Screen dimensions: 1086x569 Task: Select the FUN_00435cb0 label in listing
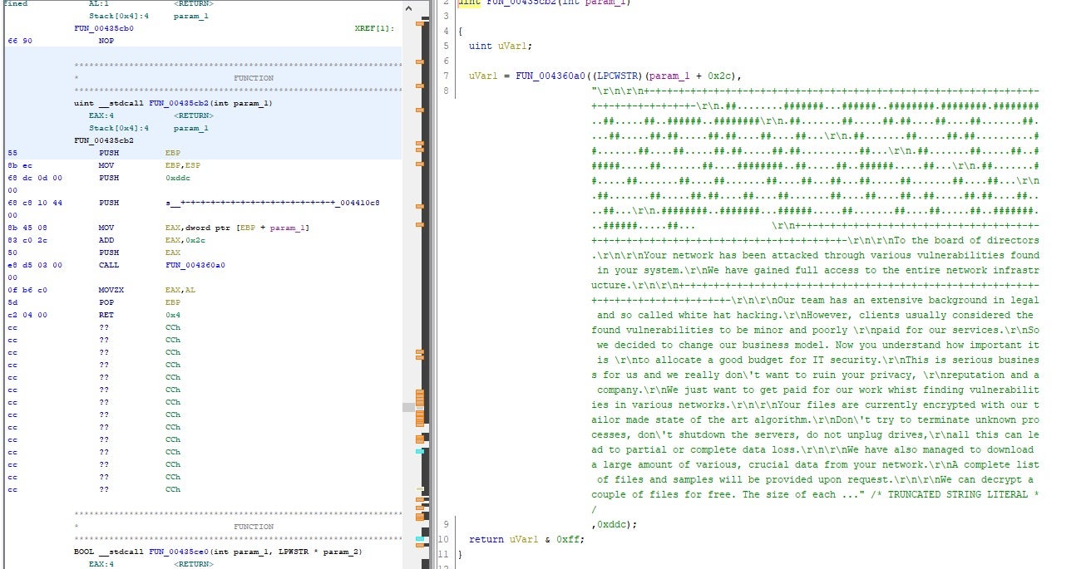tap(104, 28)
